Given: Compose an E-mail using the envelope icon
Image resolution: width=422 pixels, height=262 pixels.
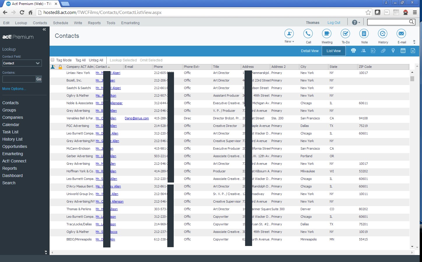Looking at the screenshot, I should (401, 33).
